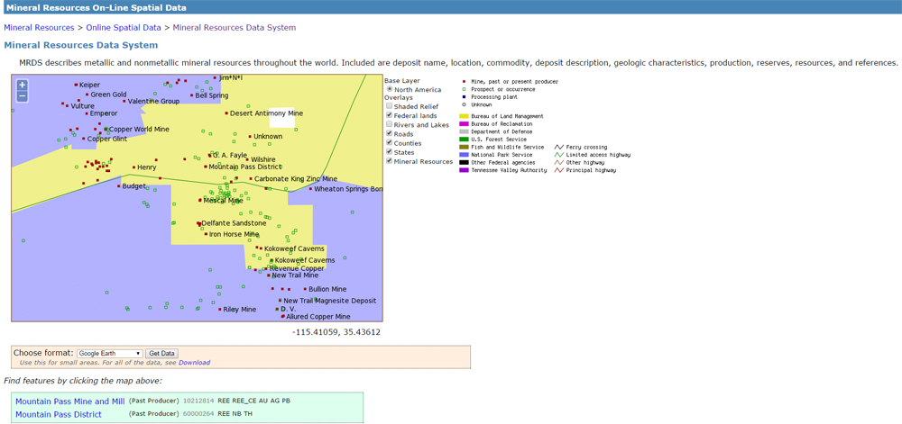Toggle the Mineral Resources overlay checkbox
The width and height of the screenshot is (902, 424).
point(390,161)
